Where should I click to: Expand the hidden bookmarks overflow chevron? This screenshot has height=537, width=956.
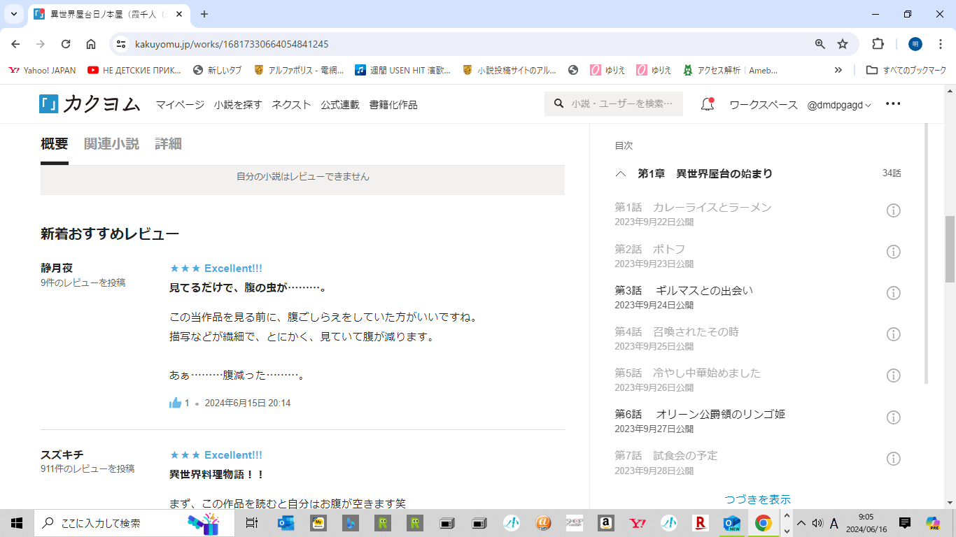(838, 70)
